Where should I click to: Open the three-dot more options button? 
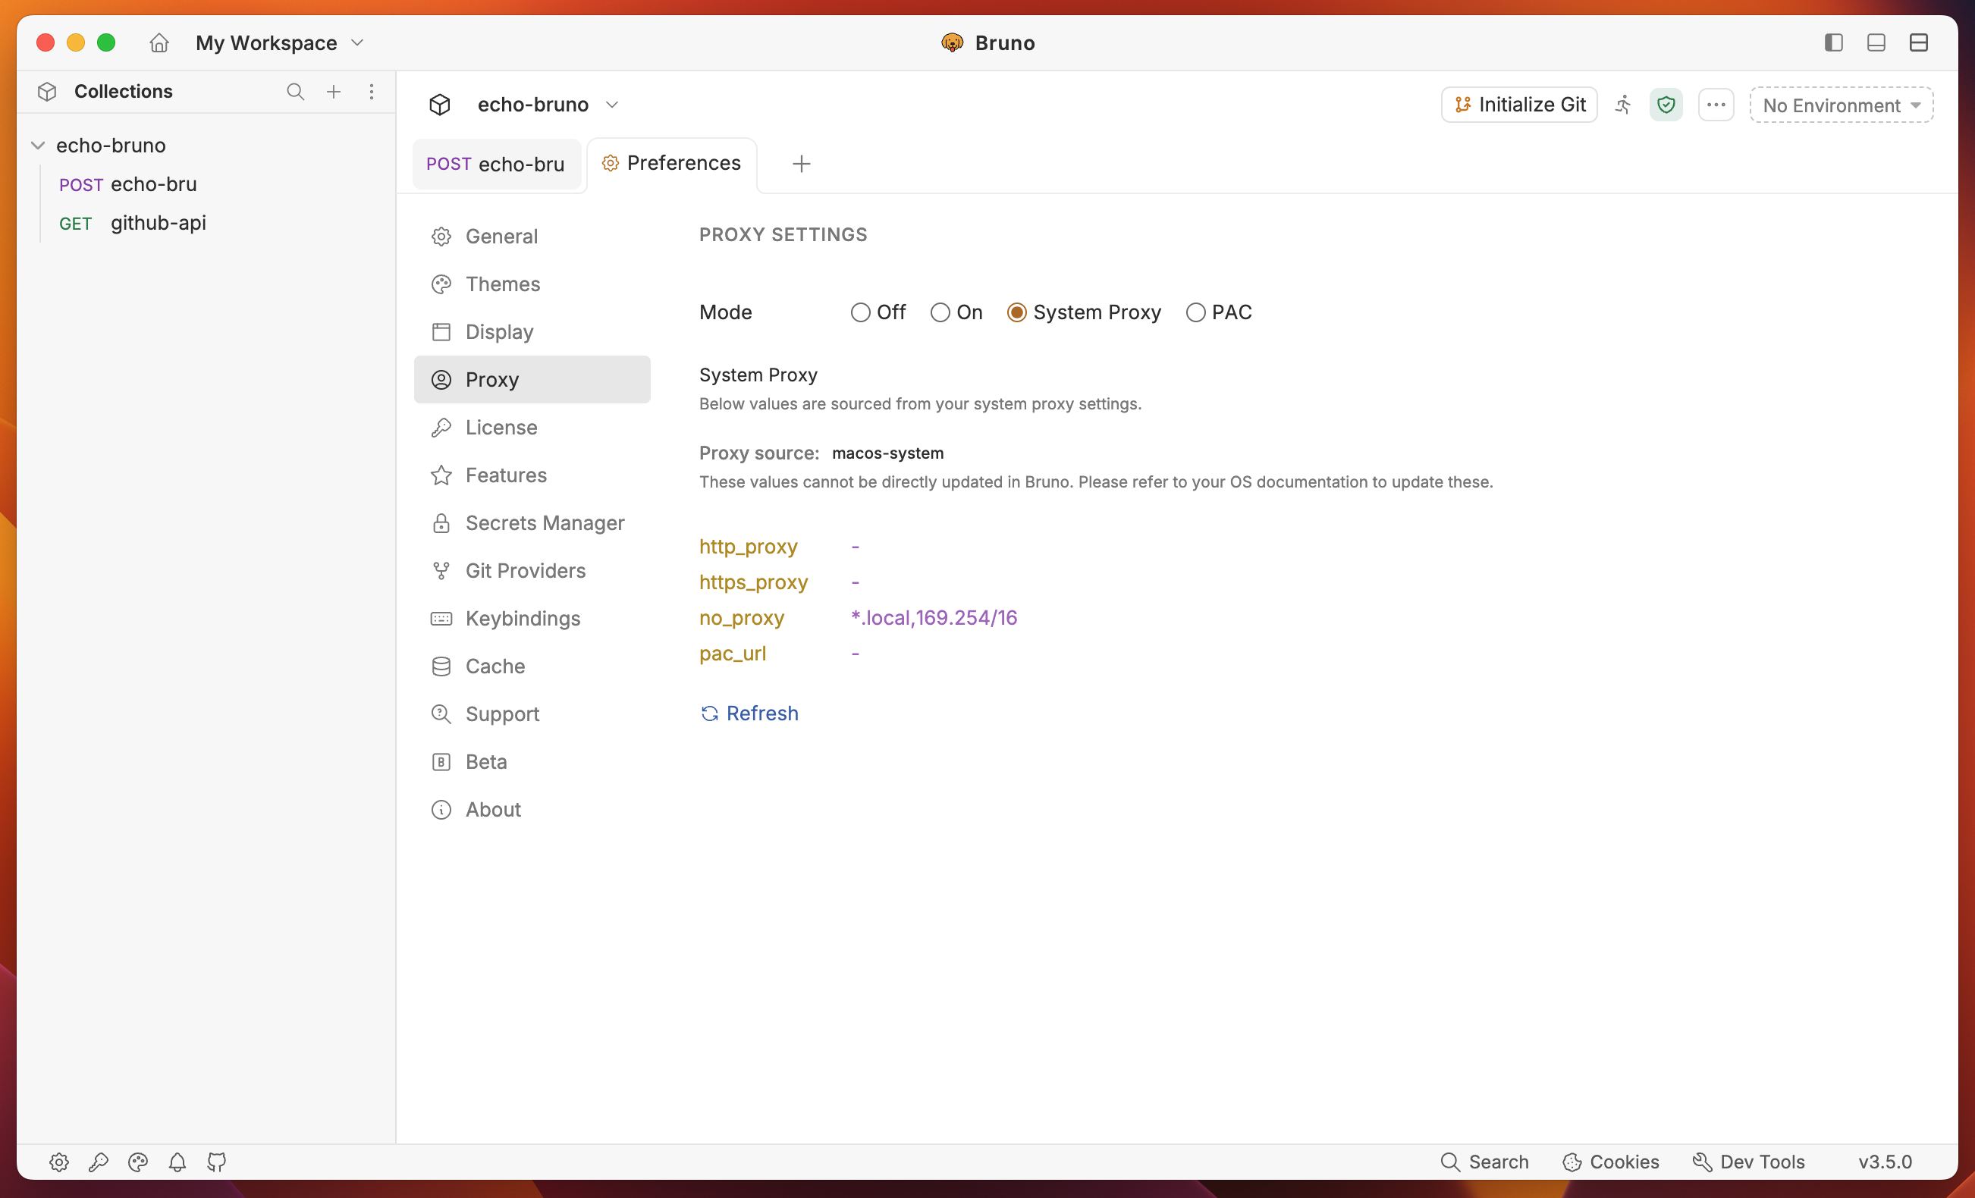[x=1716, y=105]
